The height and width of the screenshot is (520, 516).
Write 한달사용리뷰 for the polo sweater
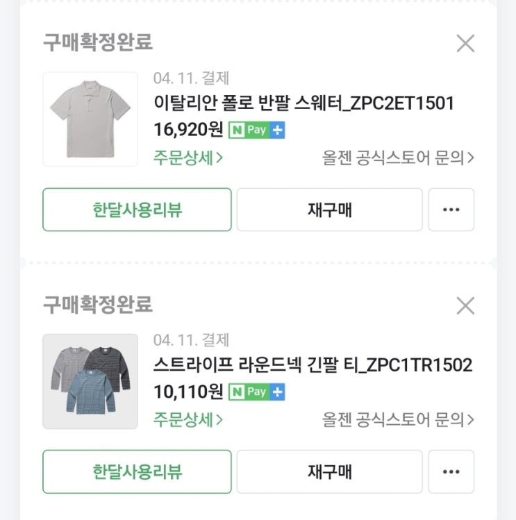click(x=137, y=210)
